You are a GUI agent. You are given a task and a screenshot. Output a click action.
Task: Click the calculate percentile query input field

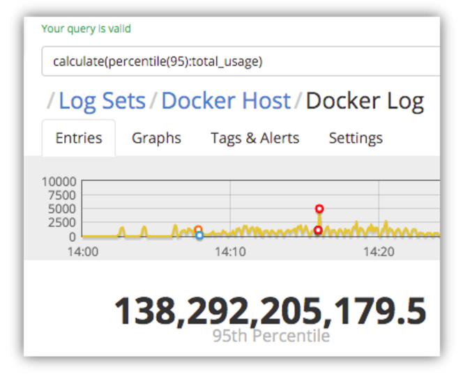tap(237, 61)
